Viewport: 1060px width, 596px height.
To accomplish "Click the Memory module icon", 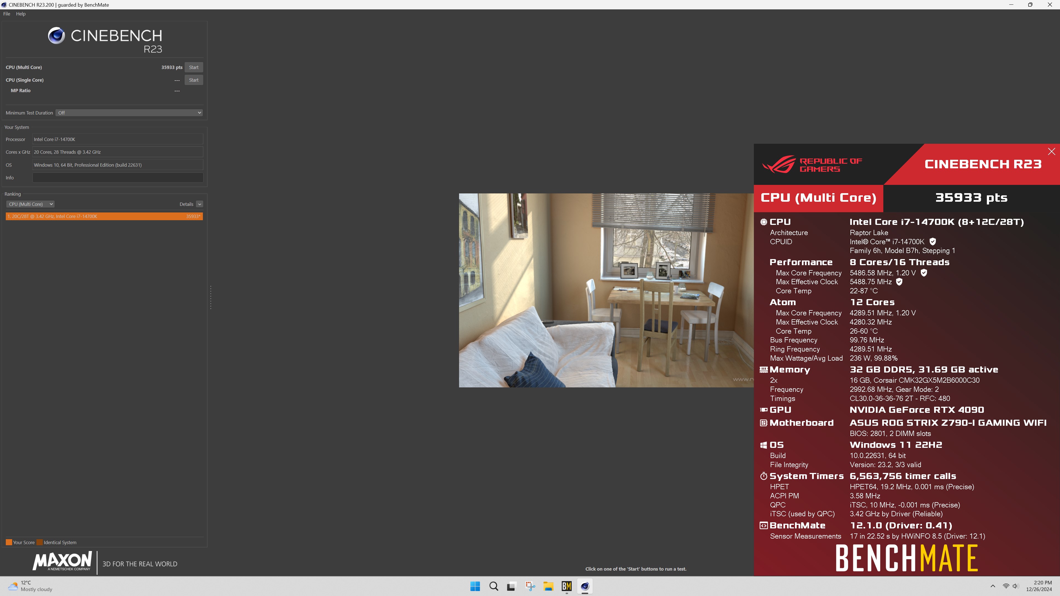I will click(x=764, y=369).
